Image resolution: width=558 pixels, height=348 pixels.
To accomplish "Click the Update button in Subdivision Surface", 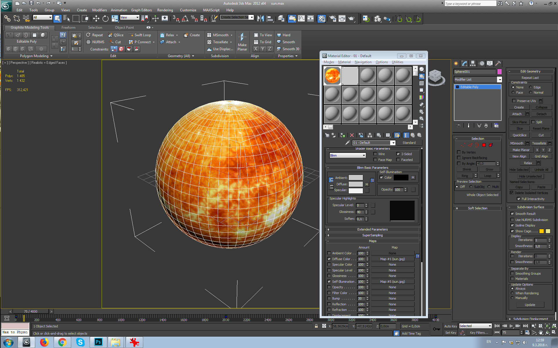I will [x=530, y=305].
